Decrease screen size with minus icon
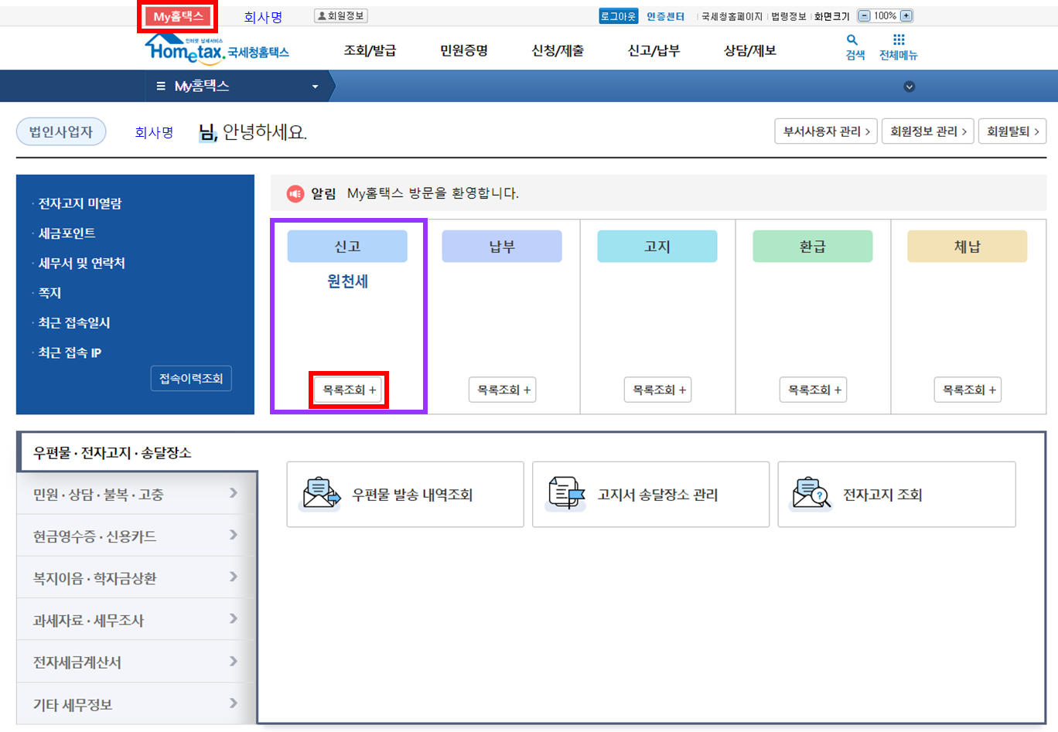Screen dimensions: 1058x732 click(865, 16)
